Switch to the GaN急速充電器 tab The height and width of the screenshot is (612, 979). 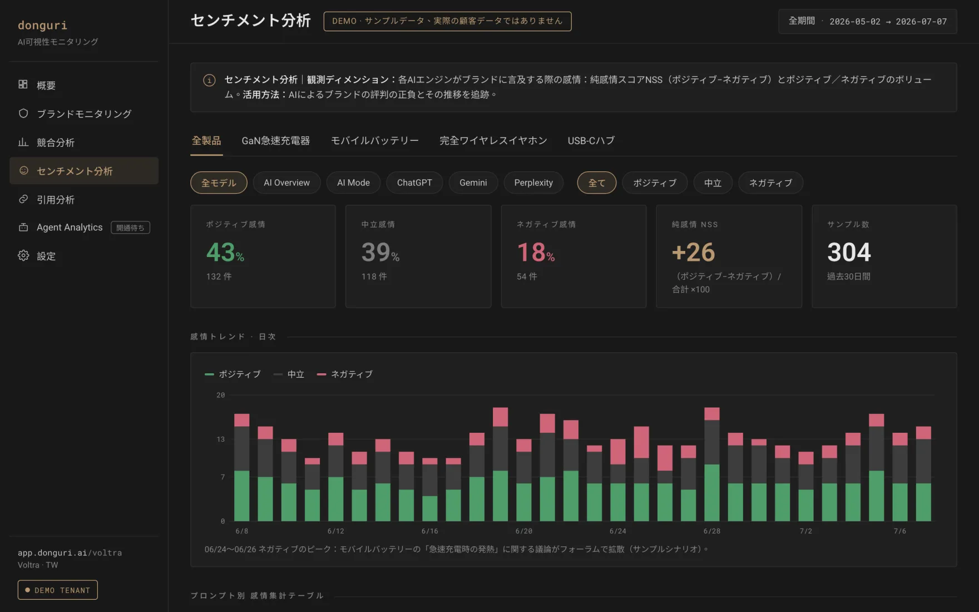coord(275,141)
